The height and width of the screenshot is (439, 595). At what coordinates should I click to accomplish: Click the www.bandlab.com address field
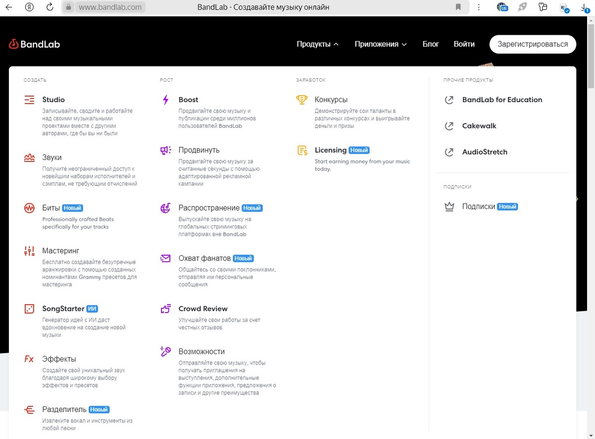[x=110, y=7]
